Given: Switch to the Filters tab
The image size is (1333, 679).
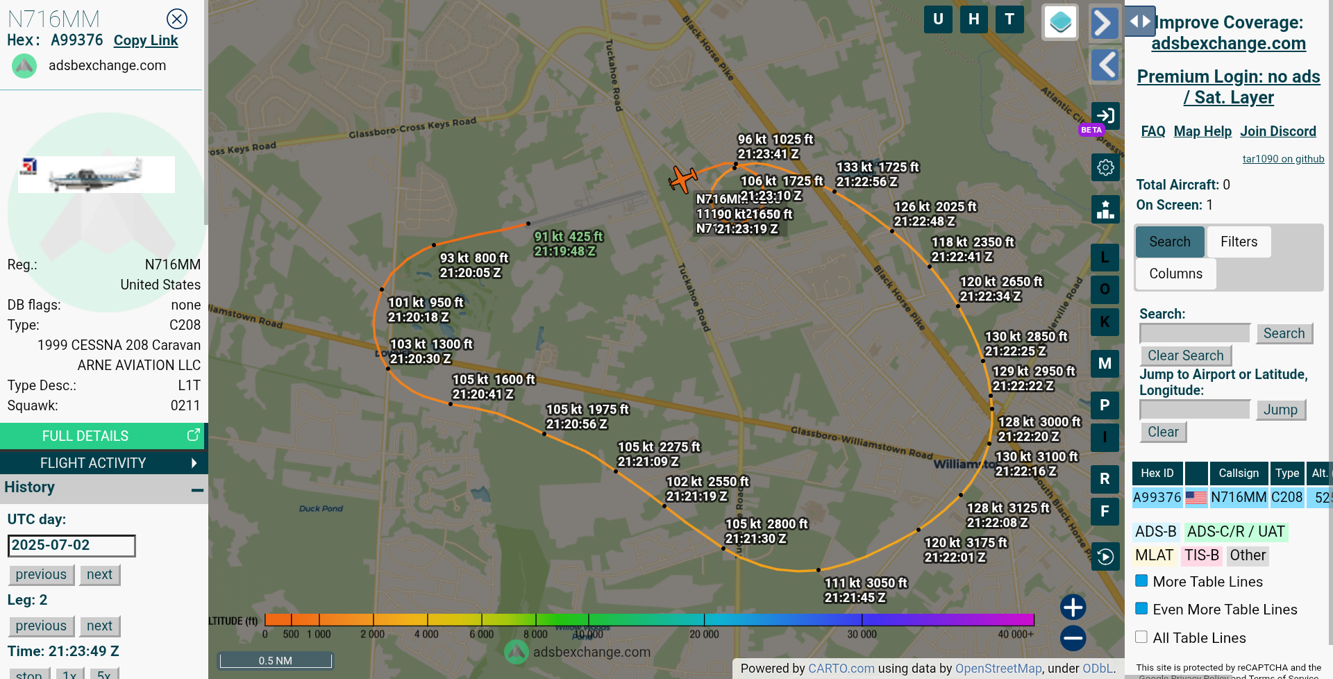Looking at the screenshot, I should pyautogui.click(x=1239, y=242).
